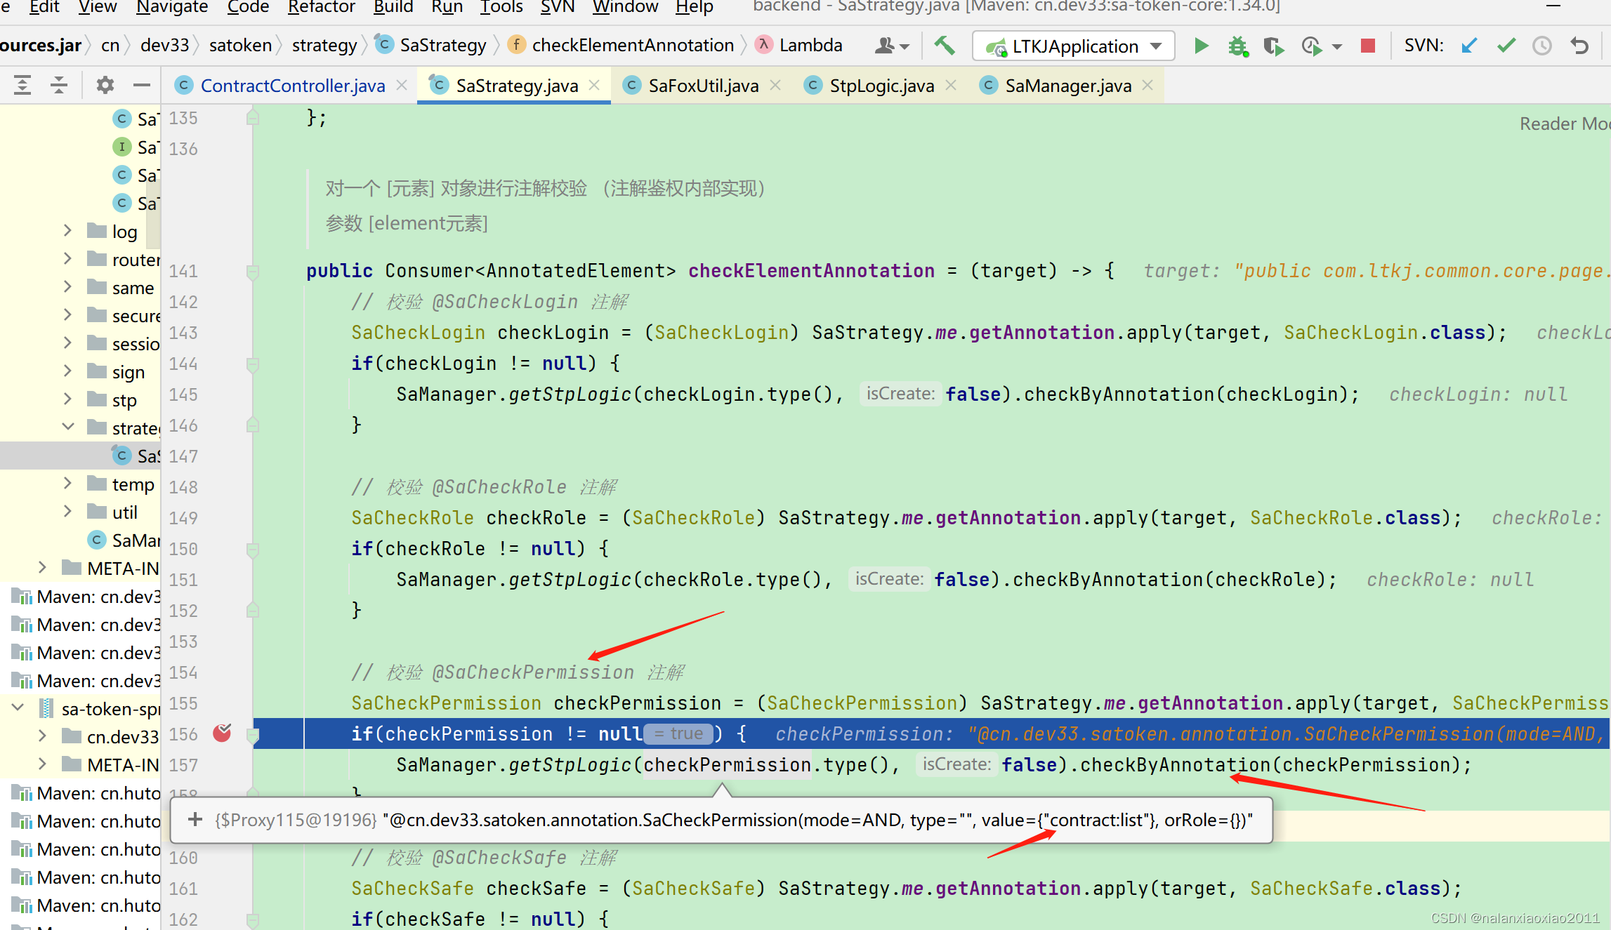This screenshot has height=930, width=1611.
Task: Click the SVN Commit checkmark icon
Action: (x=1506, y=46)
